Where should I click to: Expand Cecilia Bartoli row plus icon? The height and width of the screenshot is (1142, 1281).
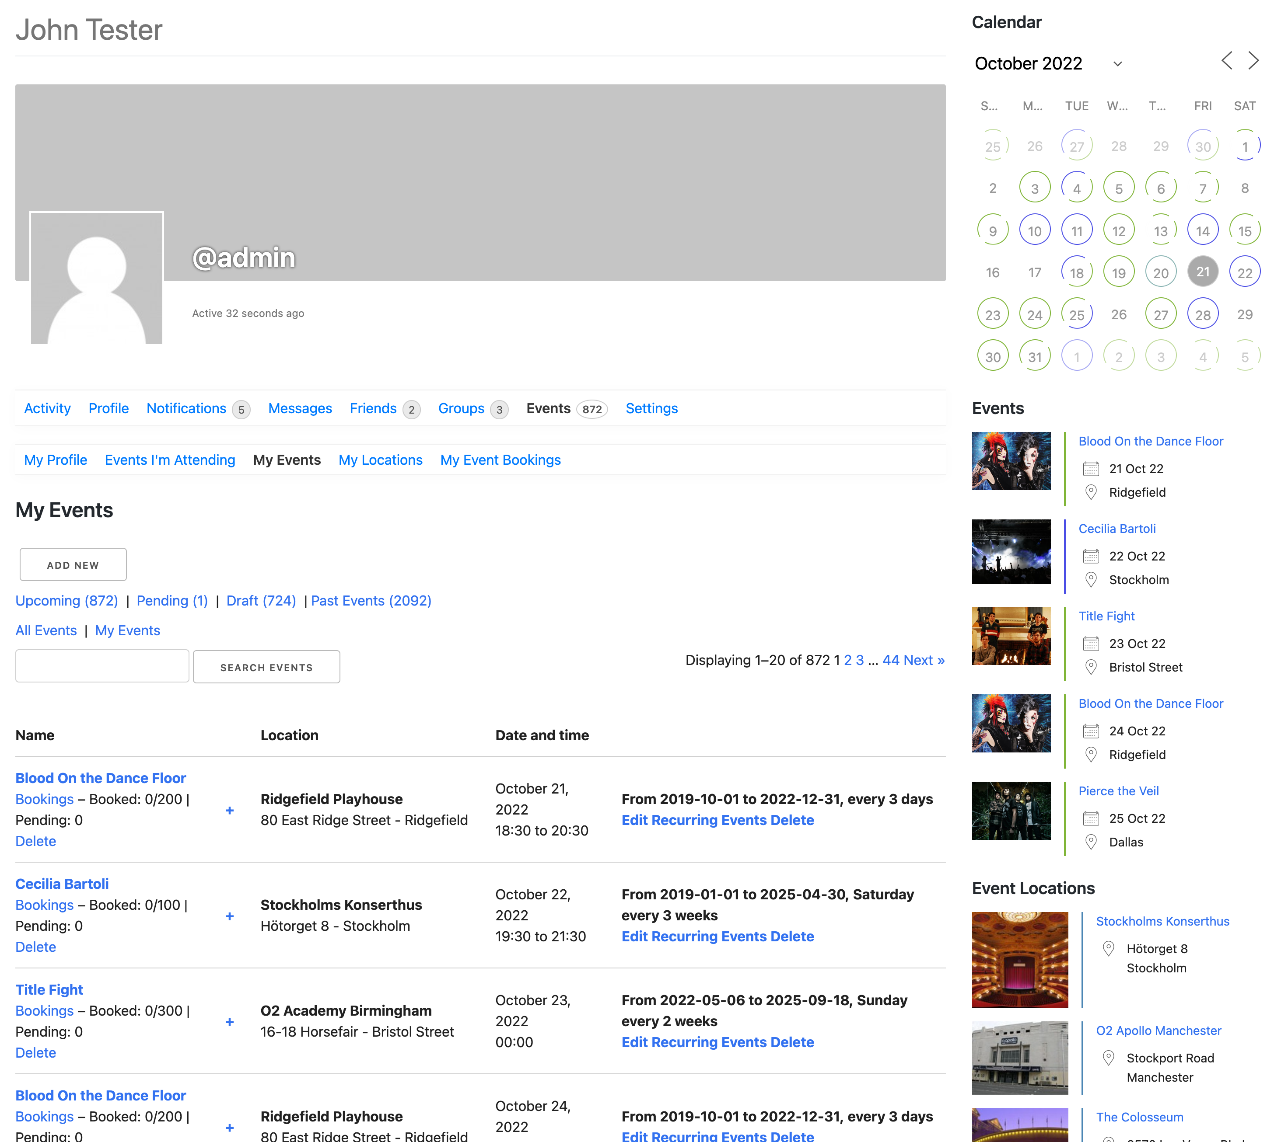[x=230, y=916]
